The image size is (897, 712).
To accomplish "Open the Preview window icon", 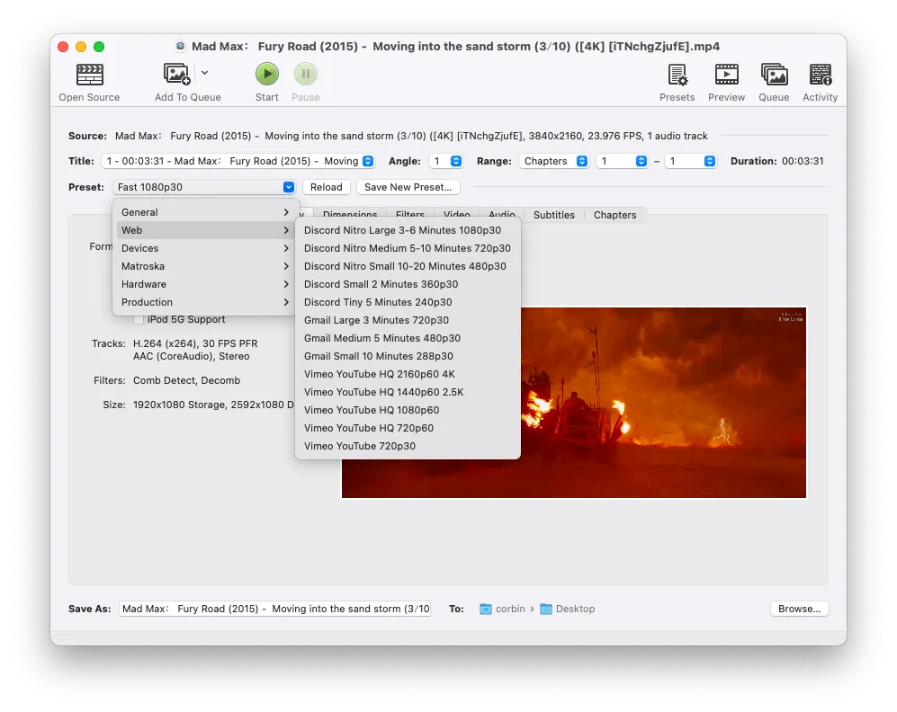I will tap(726, 75).
